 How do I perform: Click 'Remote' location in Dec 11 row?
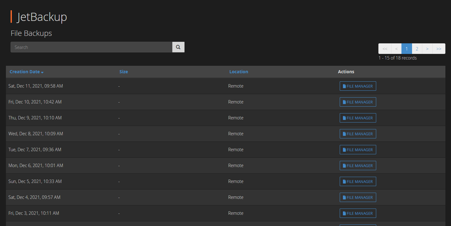[236, 86]
